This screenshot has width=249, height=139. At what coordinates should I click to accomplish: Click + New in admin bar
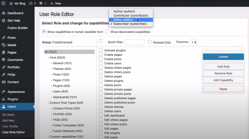[x=56, y=3]
